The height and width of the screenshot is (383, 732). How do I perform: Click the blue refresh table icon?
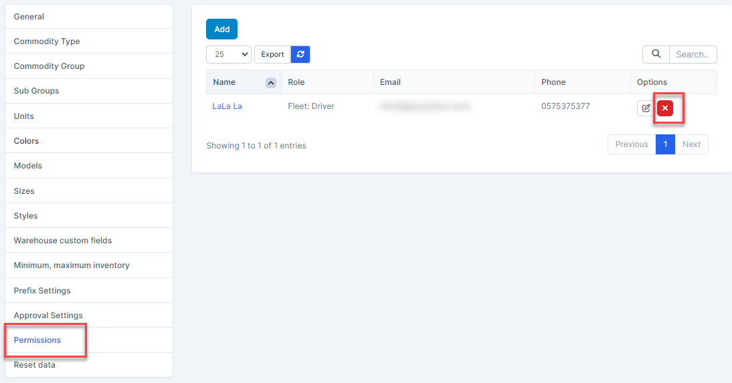pos(300,55)
